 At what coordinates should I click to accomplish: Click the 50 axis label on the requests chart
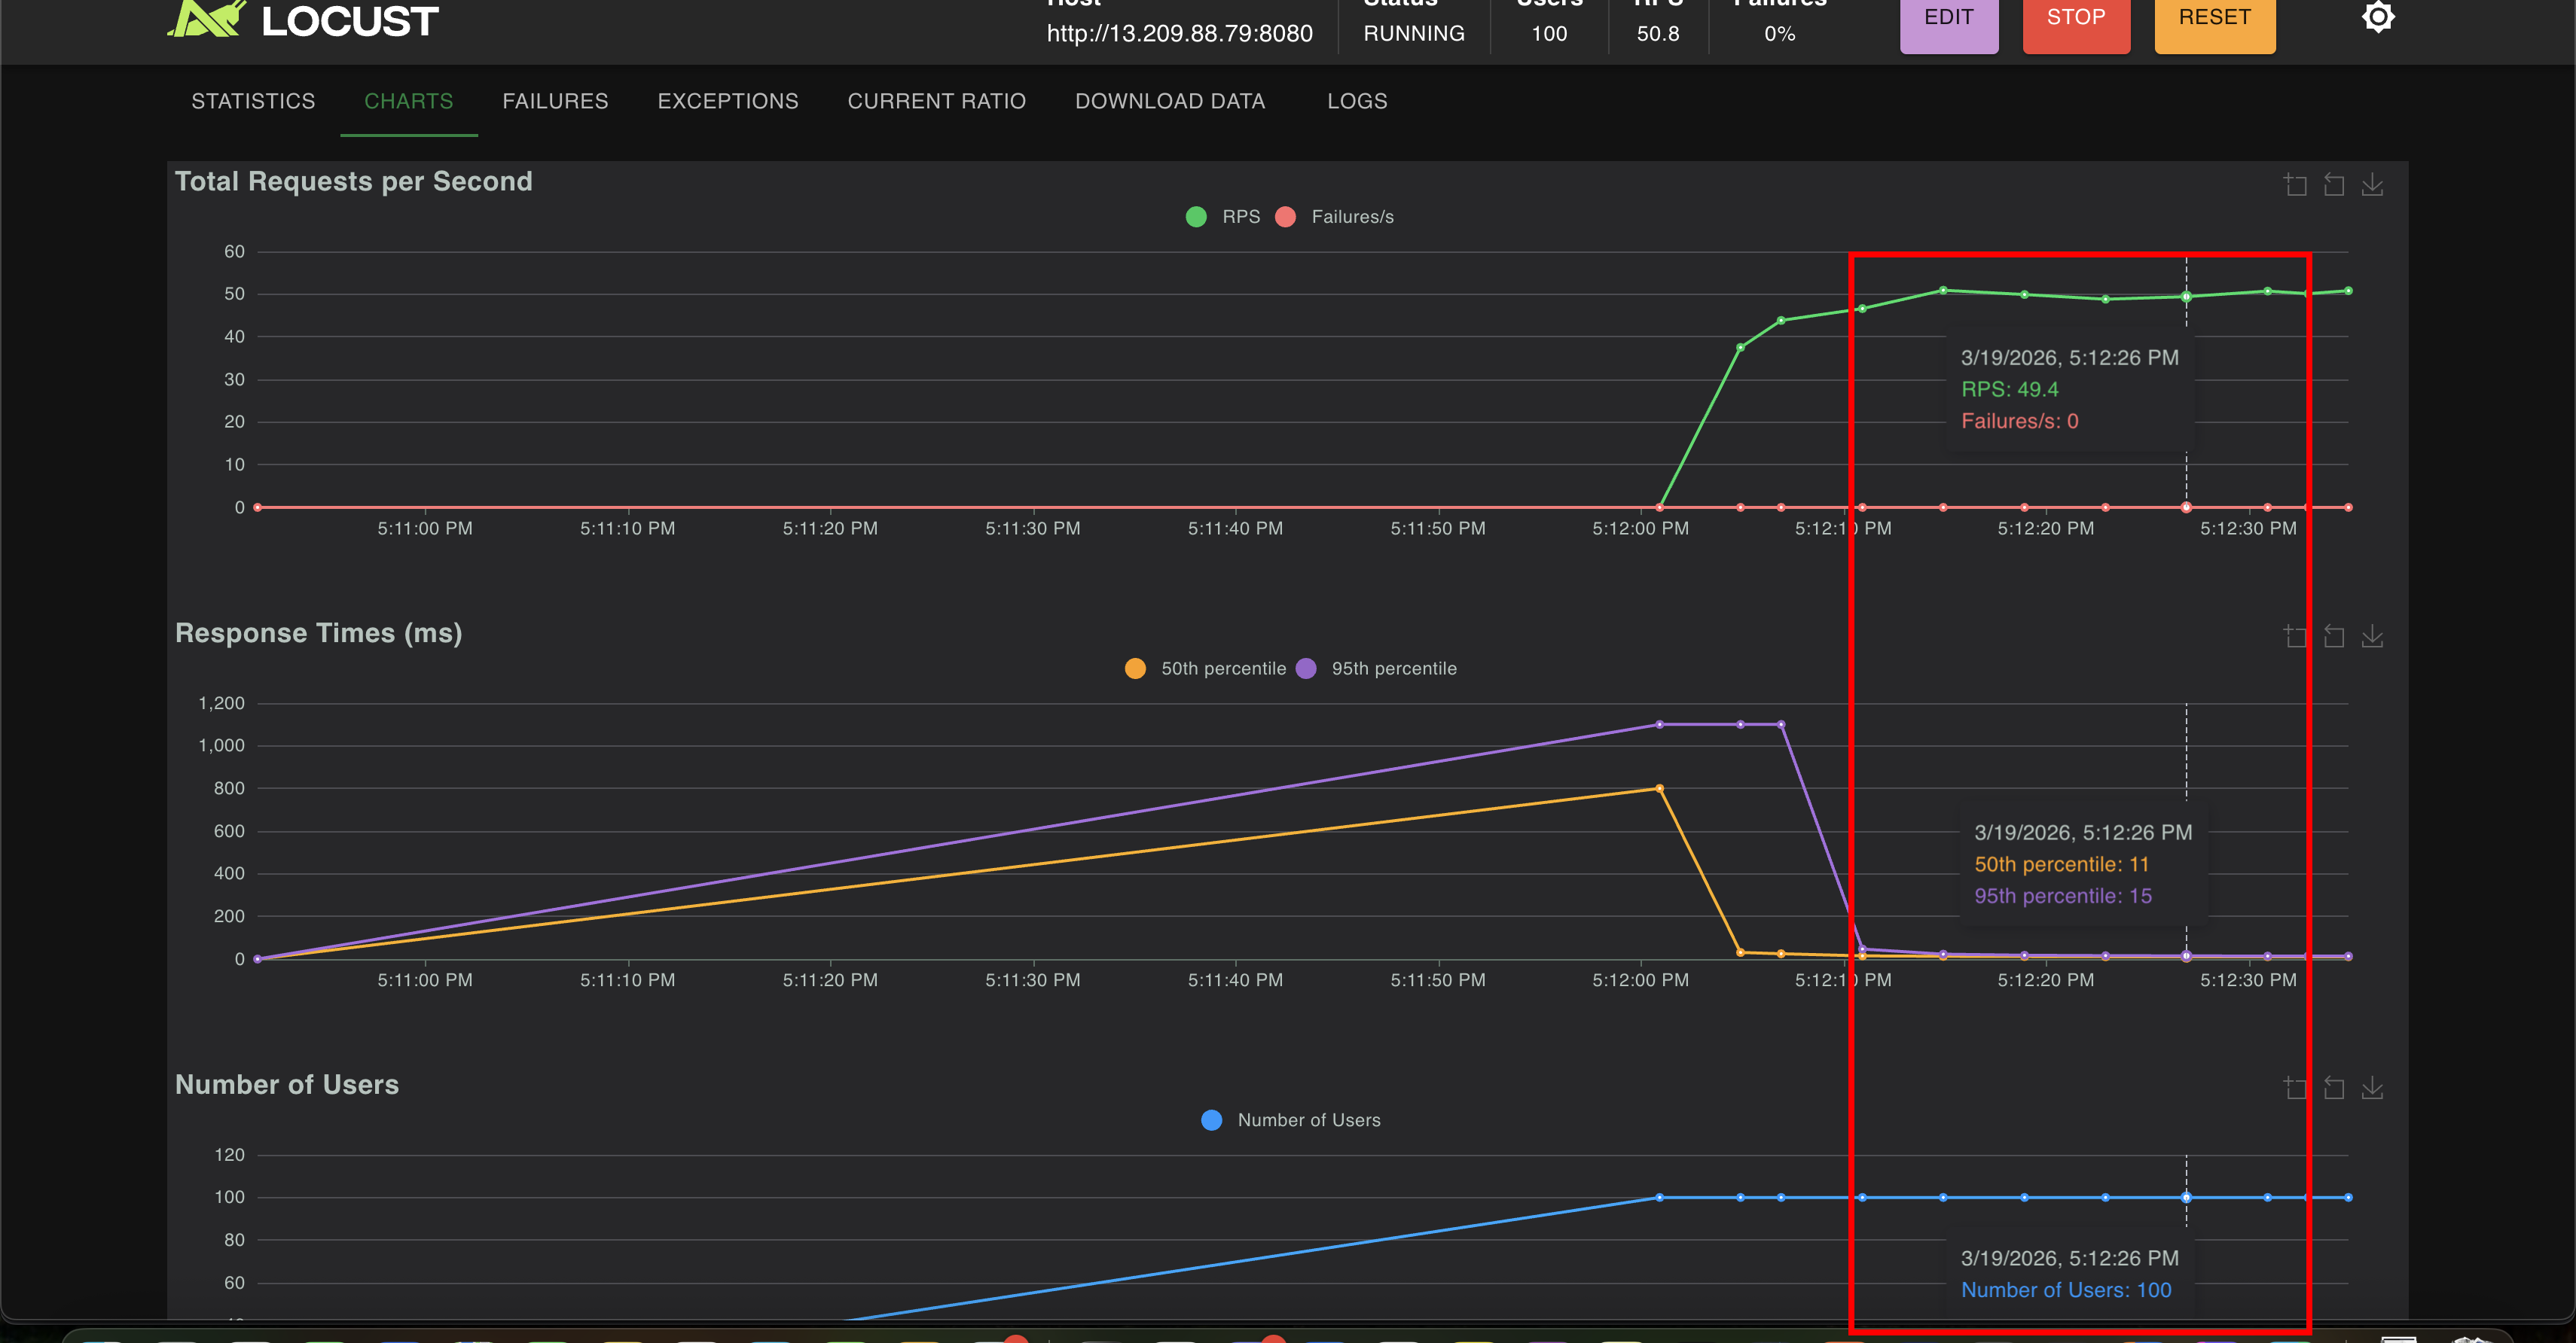click(234, 294)
